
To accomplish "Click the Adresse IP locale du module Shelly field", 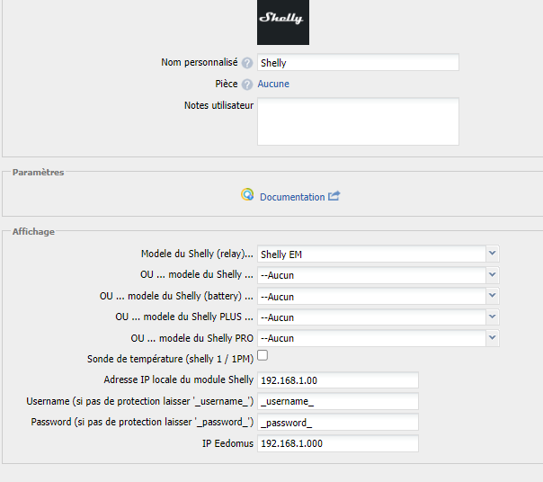I will pos(338,380).
